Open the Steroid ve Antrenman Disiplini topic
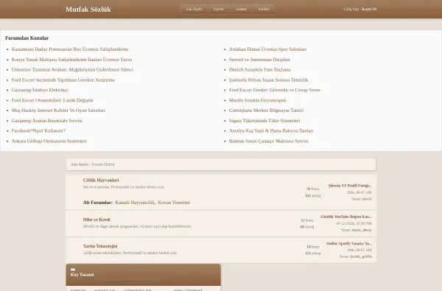The height and width of the screenshot is (291, 442). [x=259, y=60]
